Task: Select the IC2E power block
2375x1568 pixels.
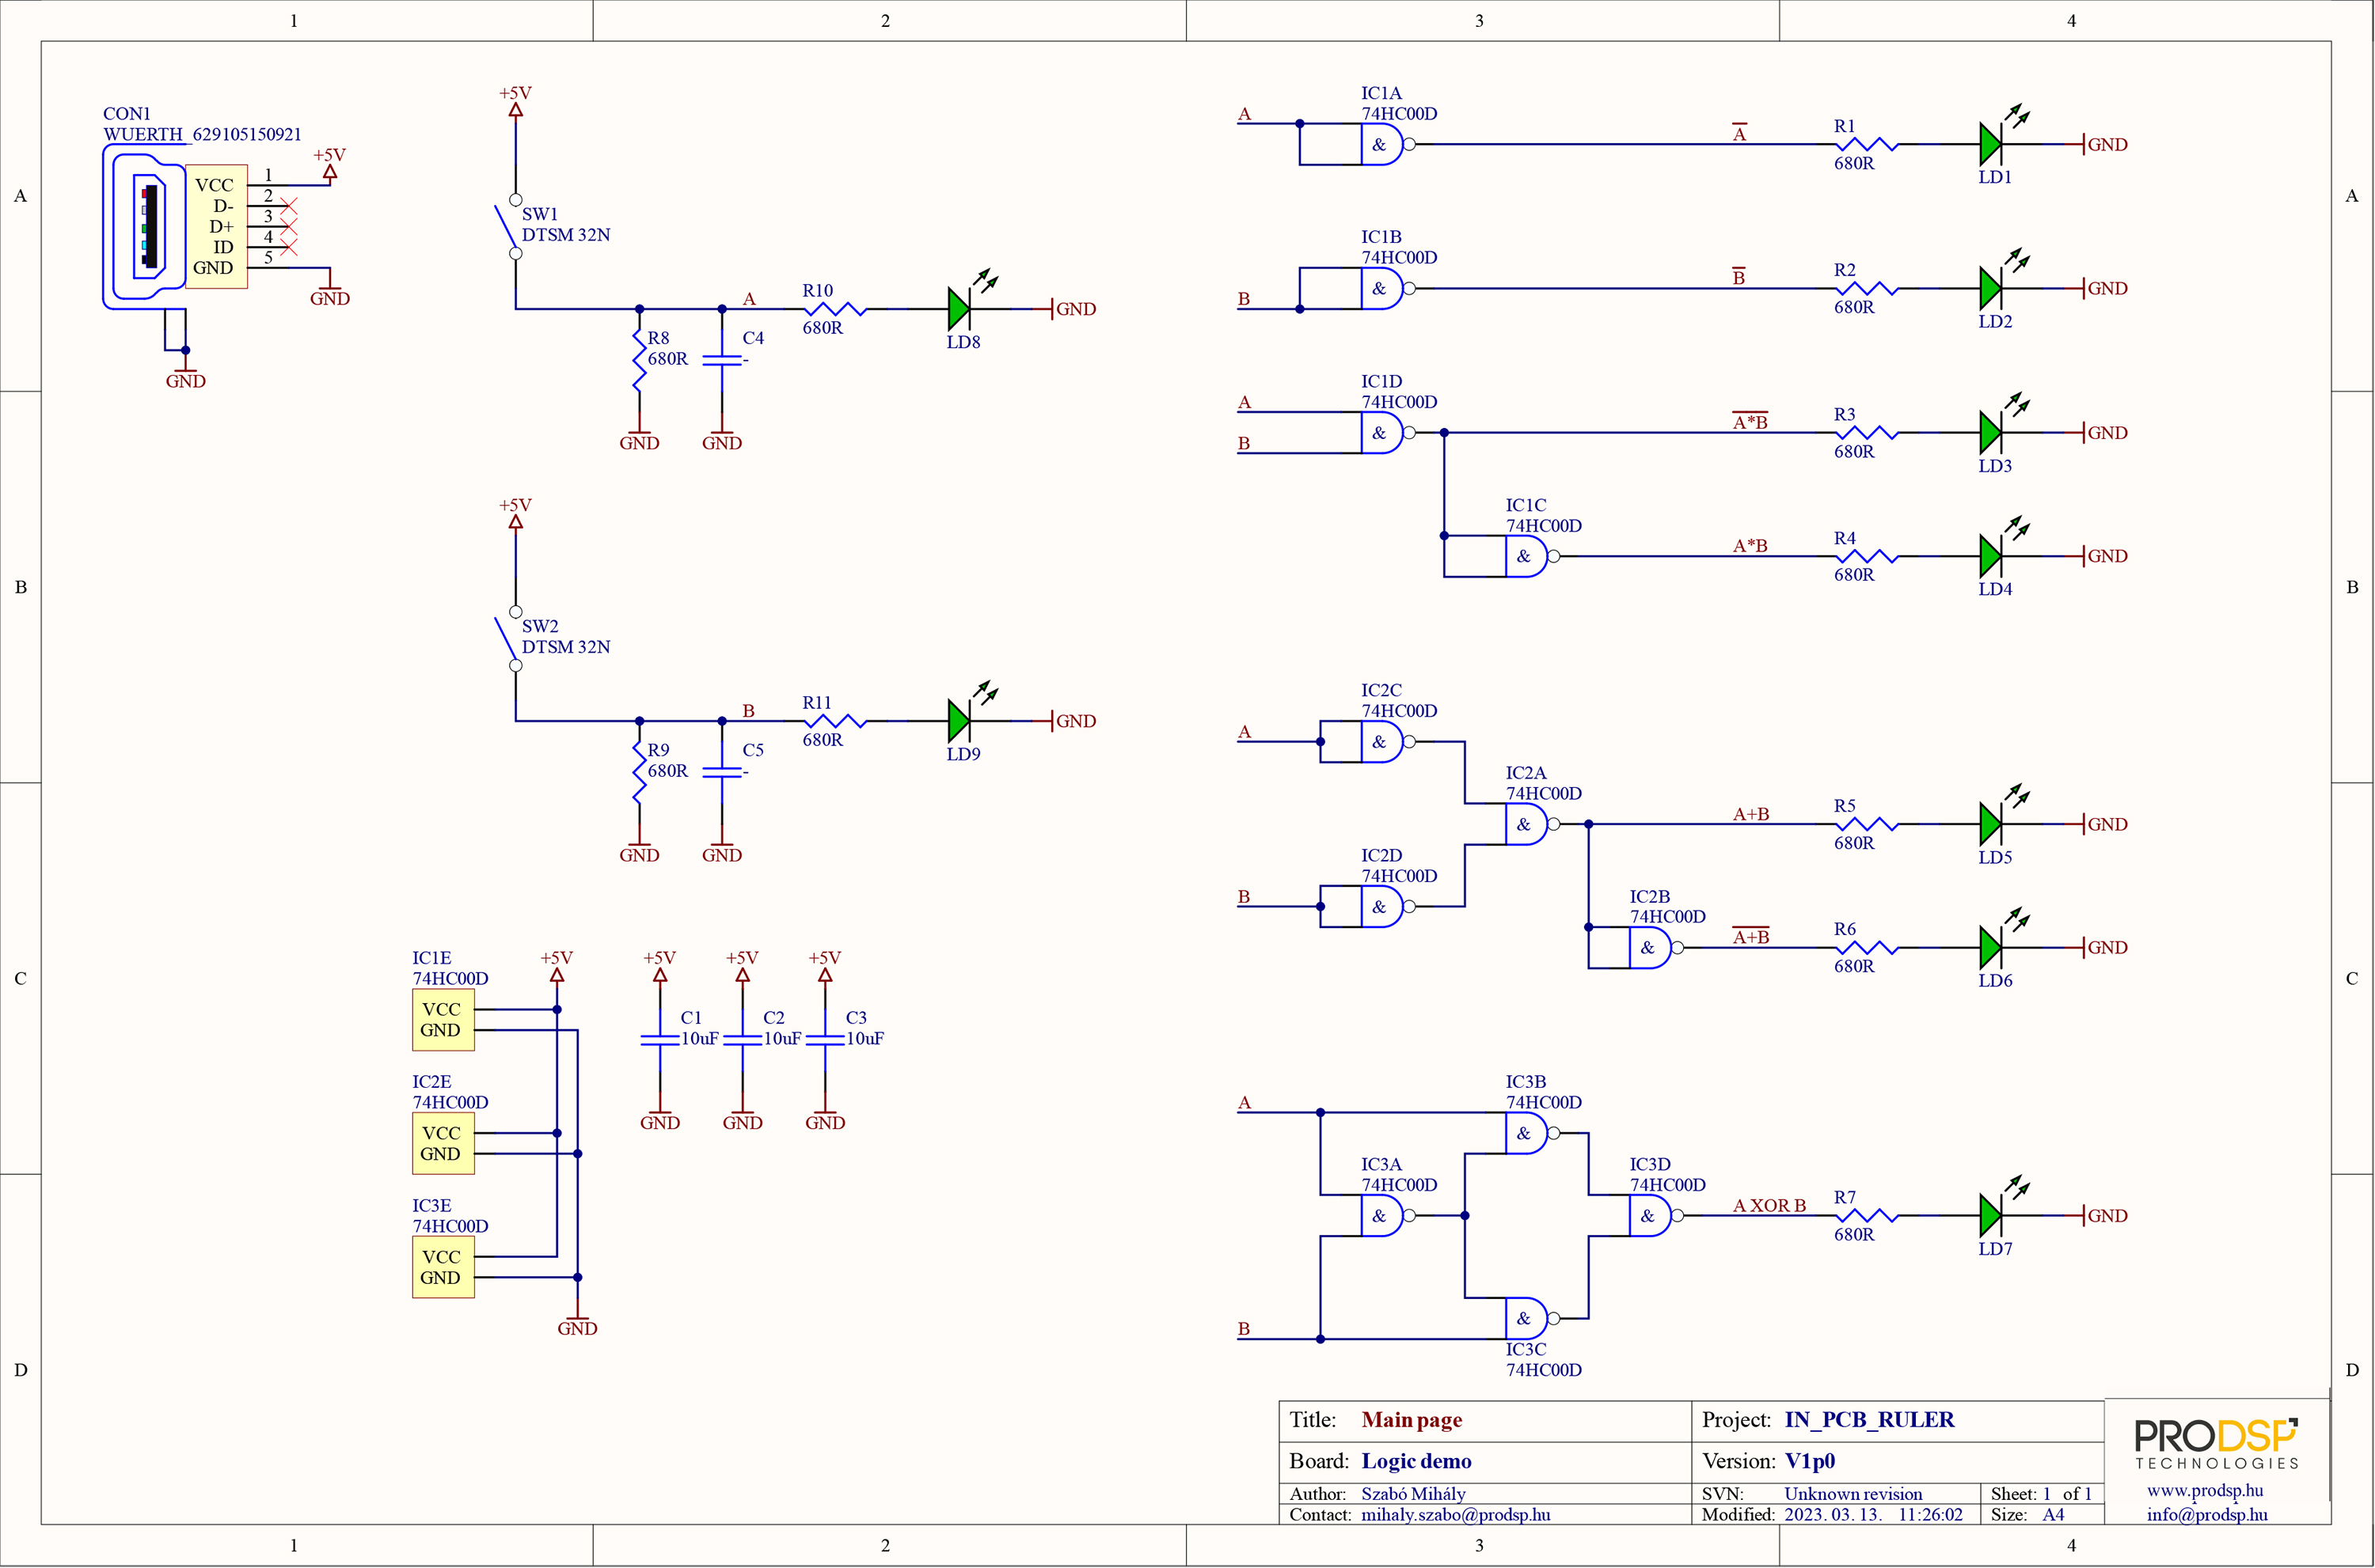Action: (443, 1144)
